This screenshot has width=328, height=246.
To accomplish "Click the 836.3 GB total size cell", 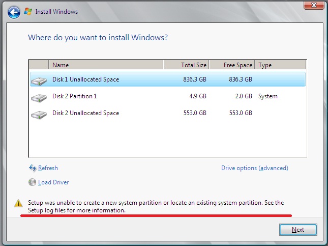I will [195, 79].
